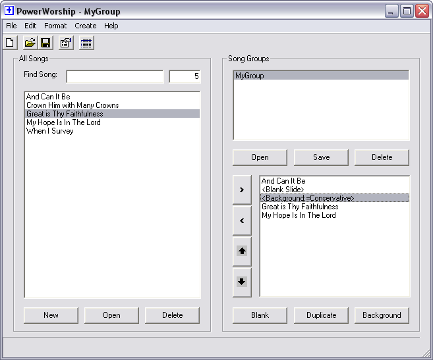Select 'Crown Him with Many Crowns' song

[113, 105]
